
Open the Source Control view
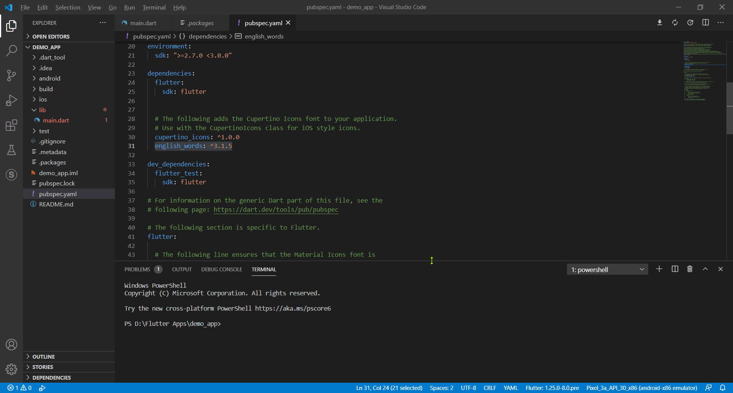pyautogui.click(x=11, y=75)
